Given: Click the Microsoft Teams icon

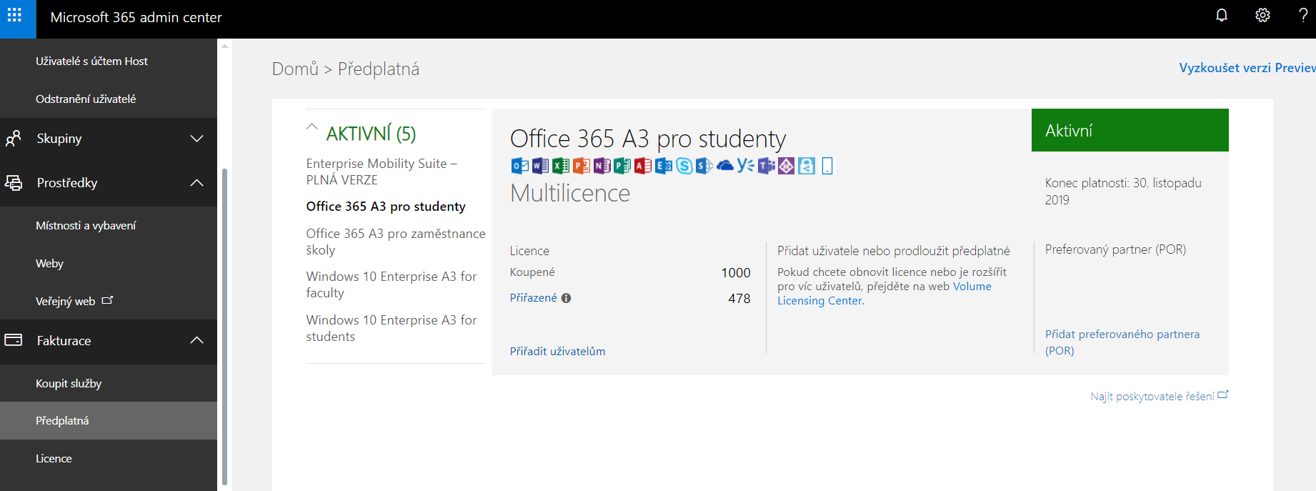Looking at the screenshot, I should click(x=766, y=166).
